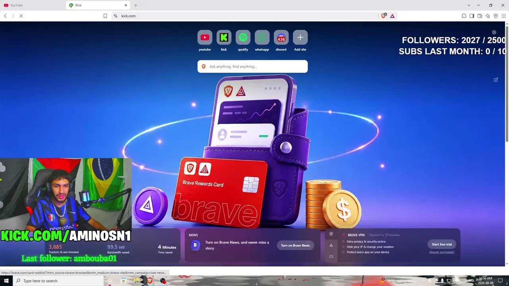Bookmark this page with the bookmark icon

[105, 16]
